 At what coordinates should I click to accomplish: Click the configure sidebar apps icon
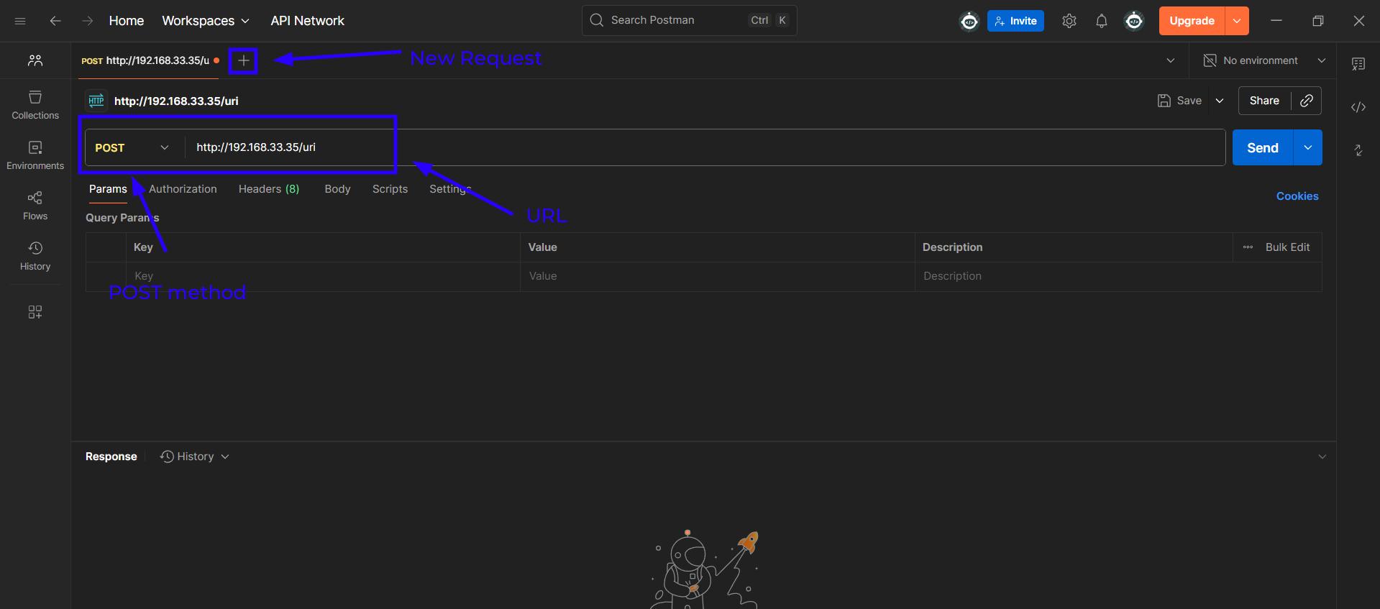[35, 312]
